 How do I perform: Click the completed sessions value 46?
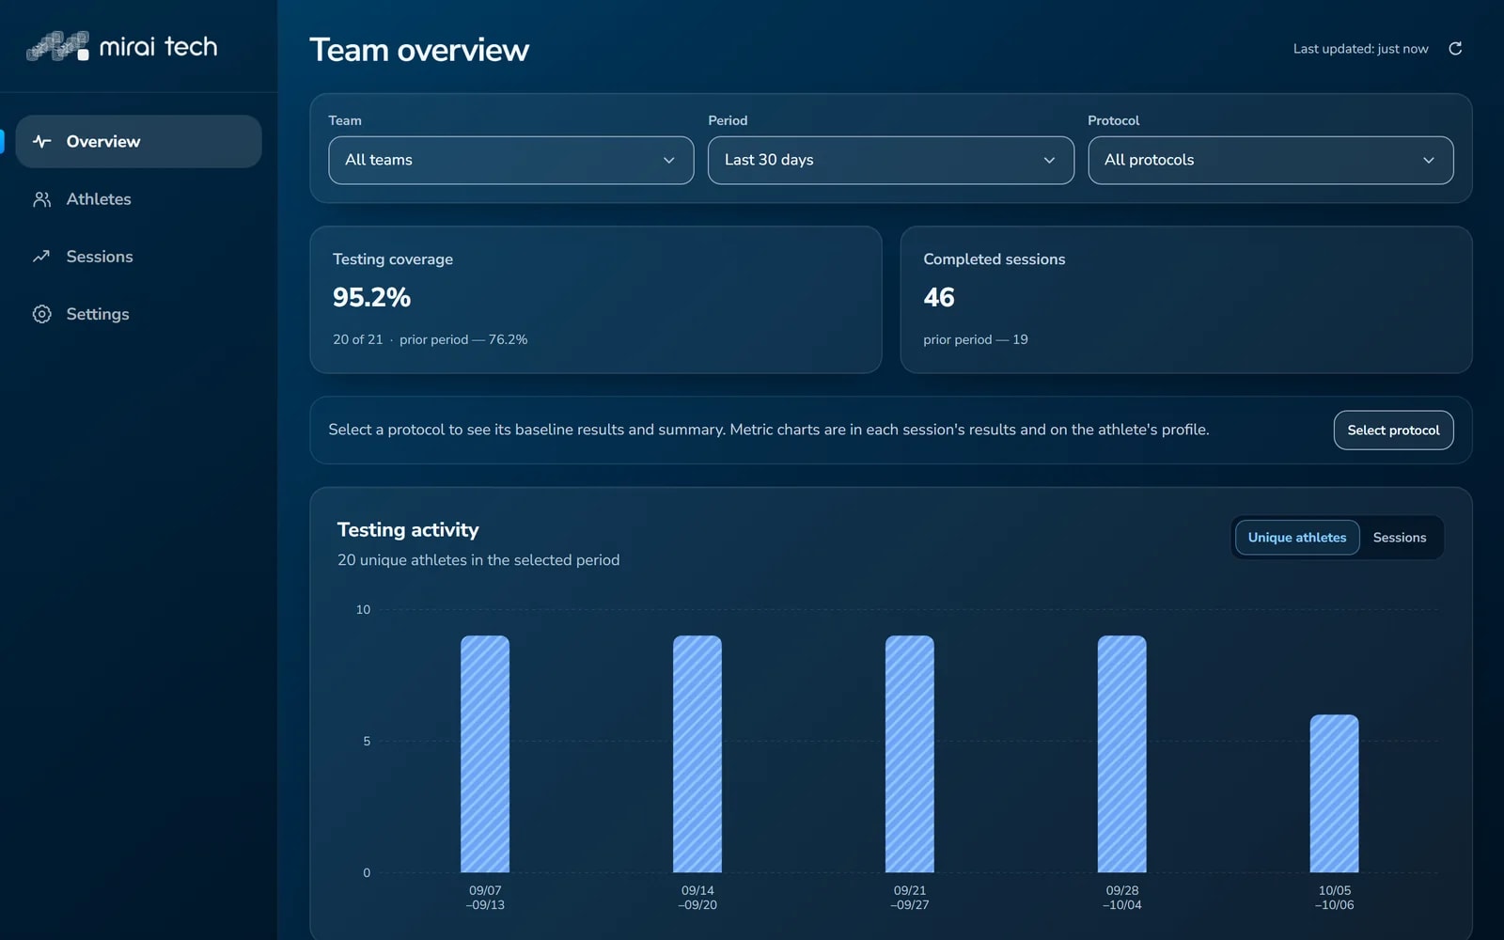[x=939, y=298]
